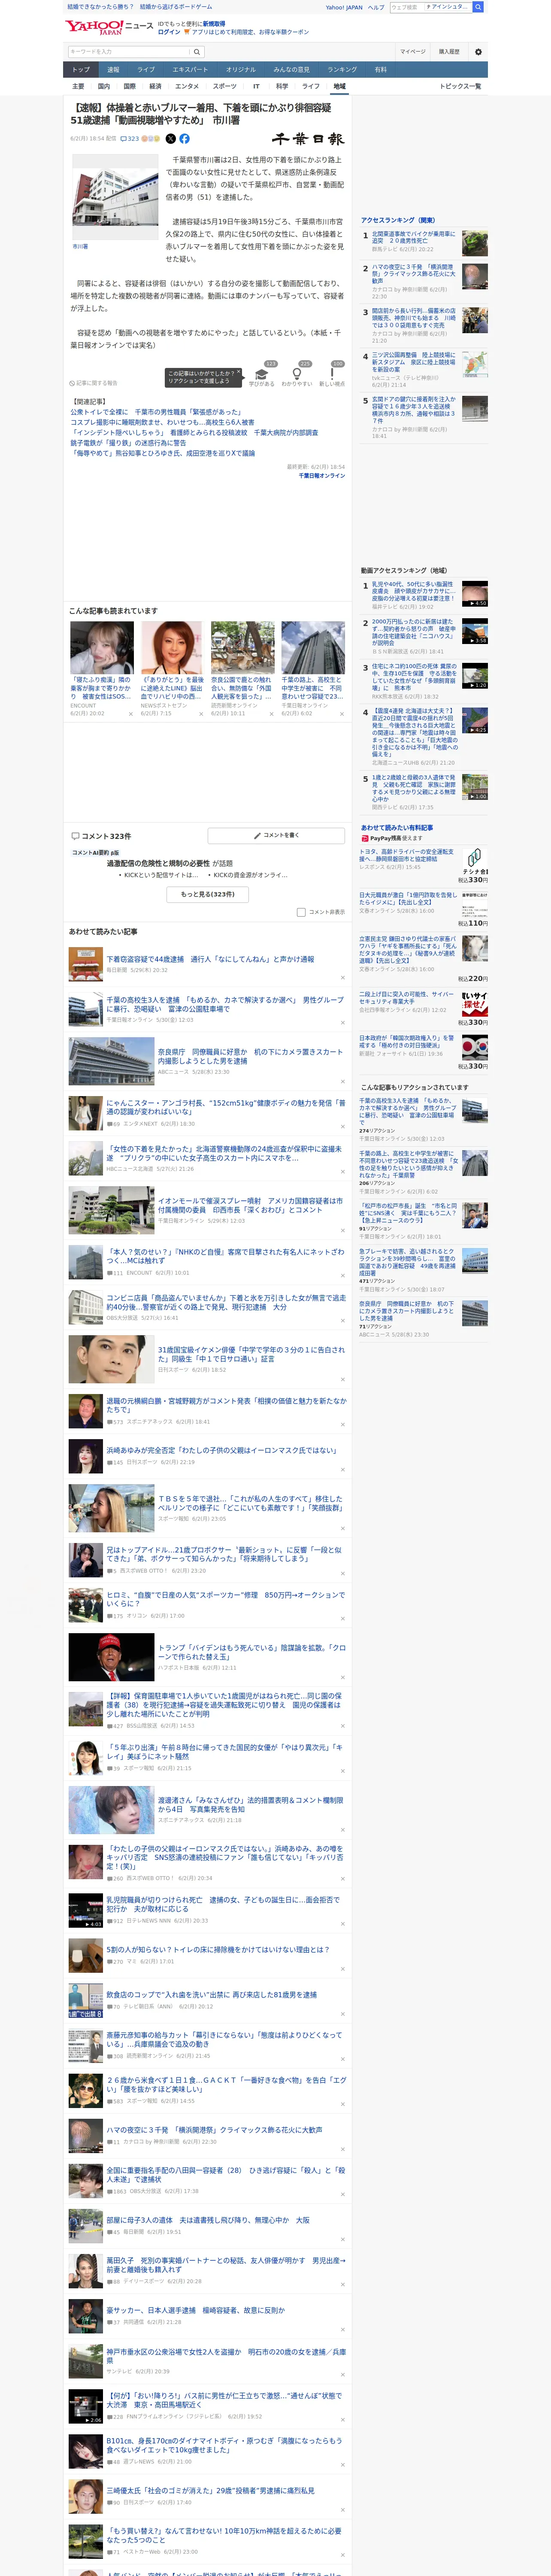Click 千葉日報オンライン source link
Image resolution: width=551 pixels, height=2576 pixels.
[x=321, y=476]
